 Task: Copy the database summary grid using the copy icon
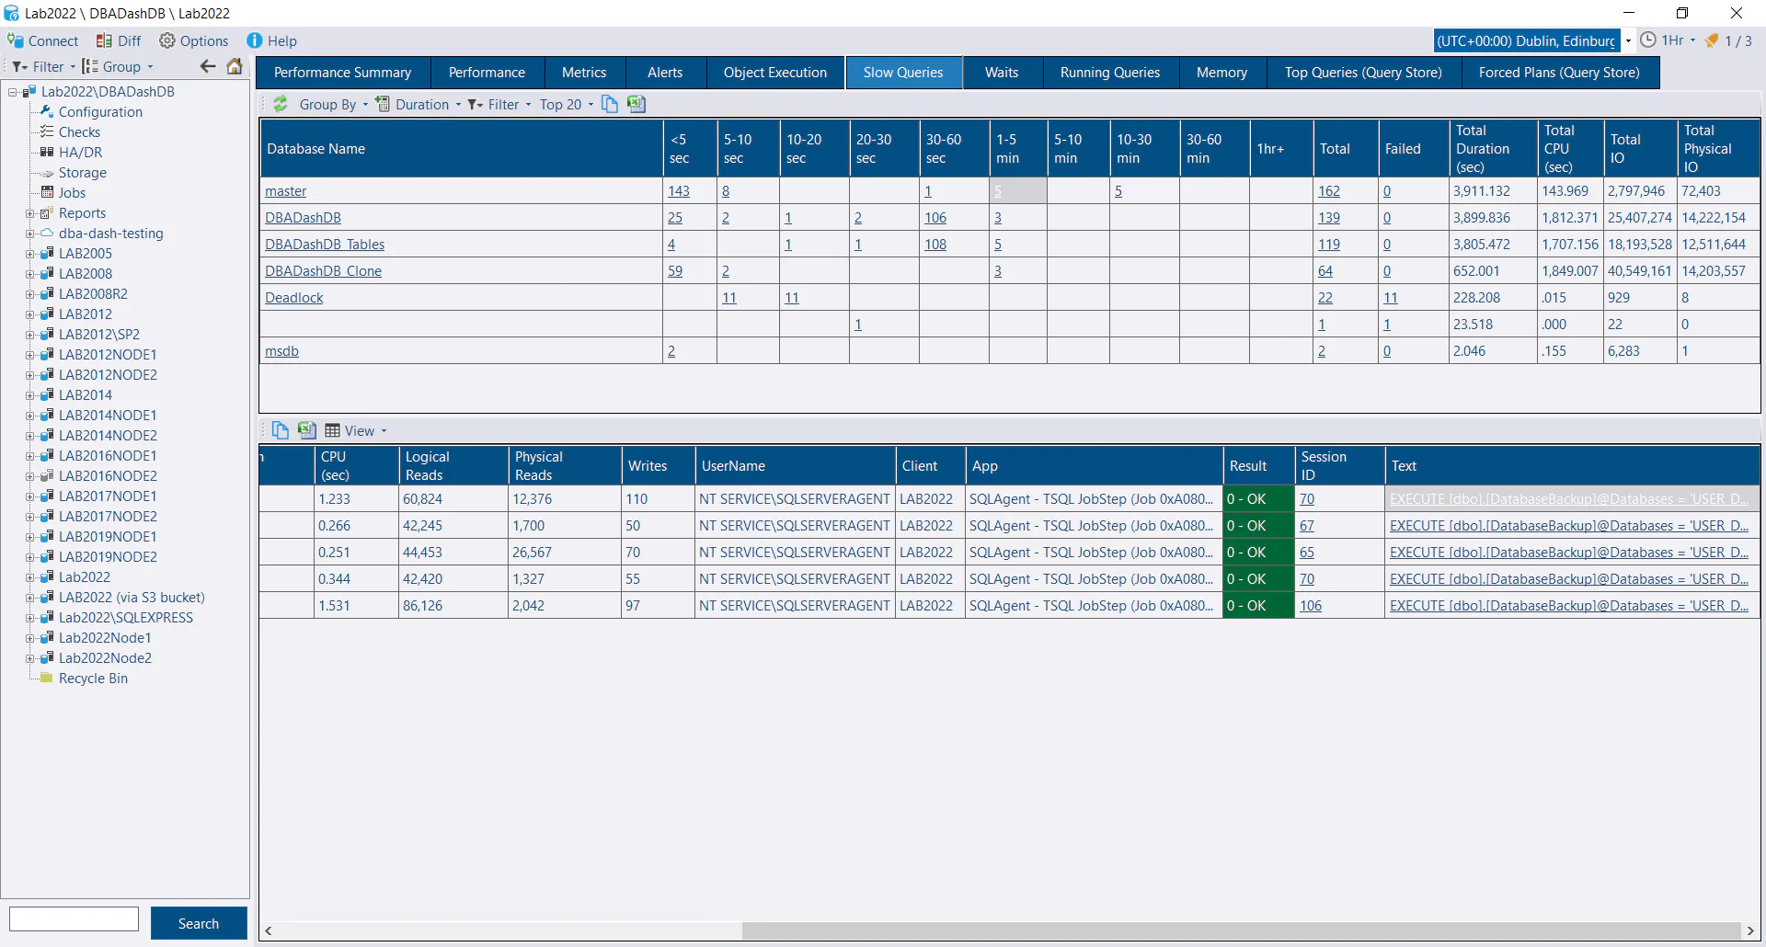coord(610,104)
